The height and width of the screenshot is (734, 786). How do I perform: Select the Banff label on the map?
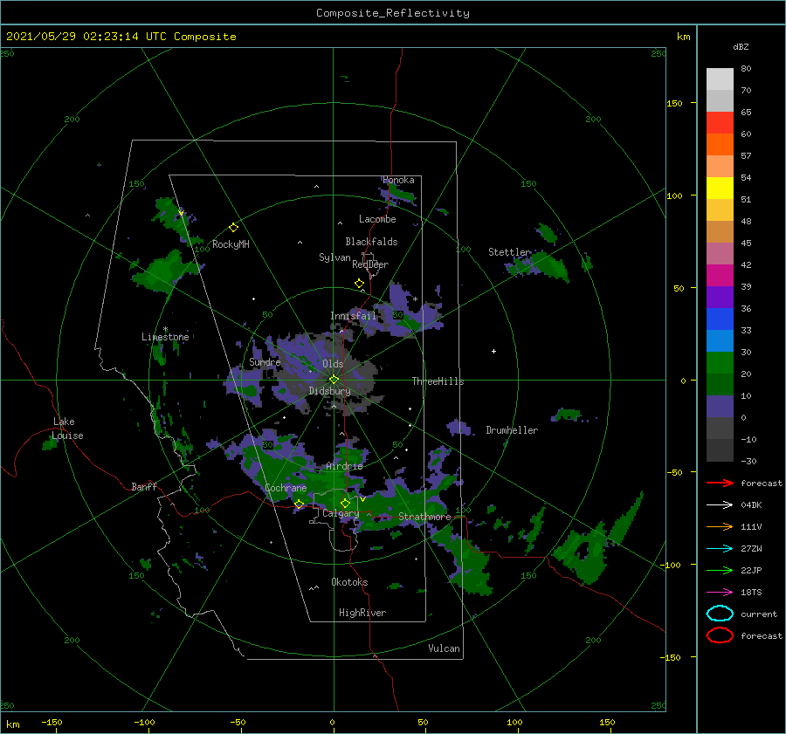[144, 487]
